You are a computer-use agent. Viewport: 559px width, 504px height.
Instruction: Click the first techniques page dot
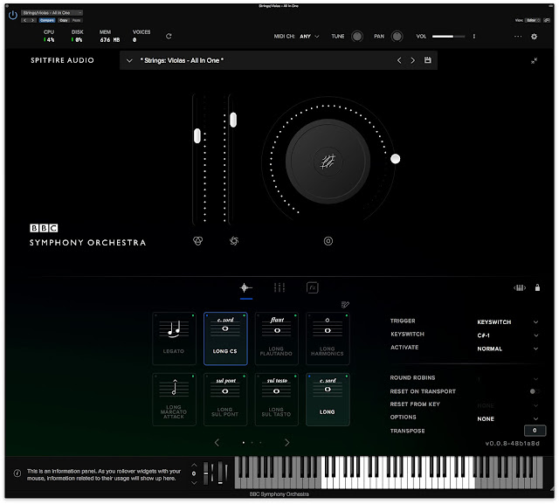point(244,442)
